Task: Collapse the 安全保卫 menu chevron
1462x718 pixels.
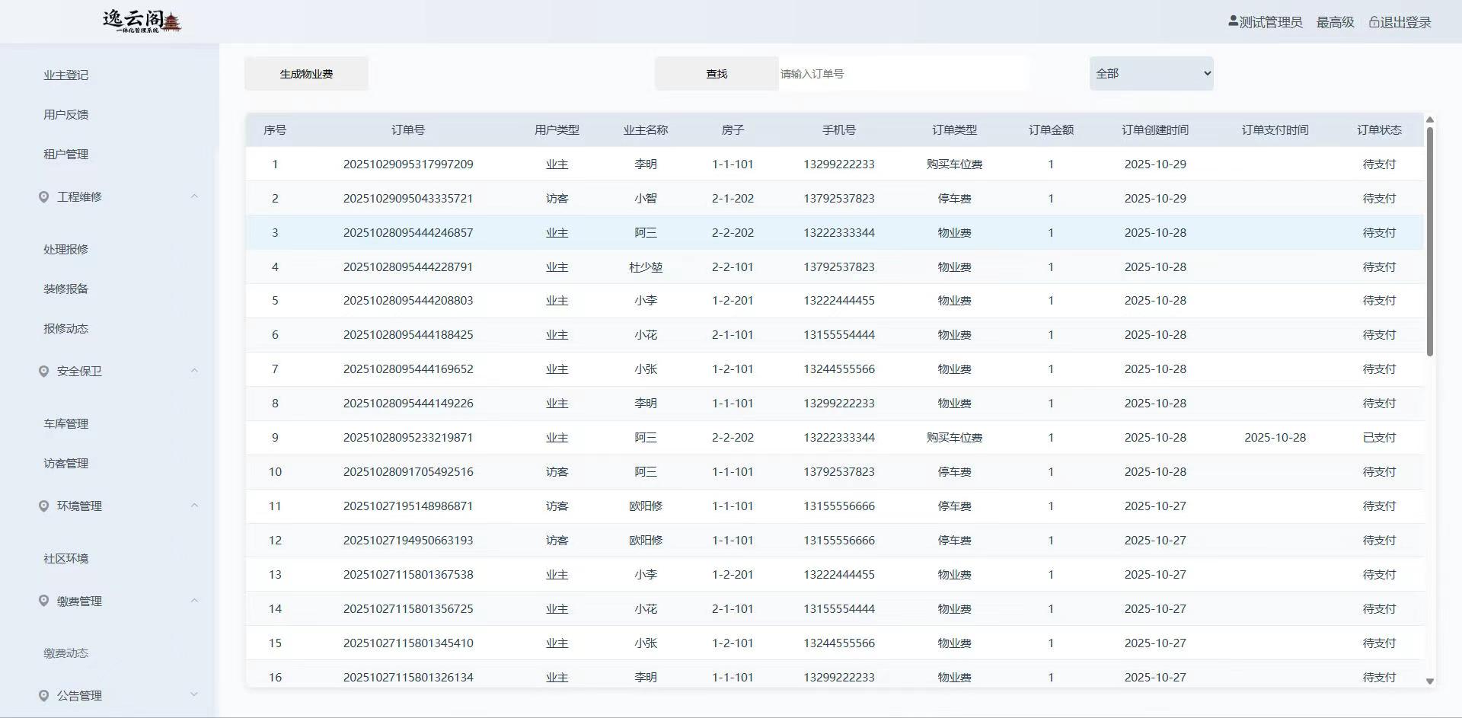Action: (194, 371)
